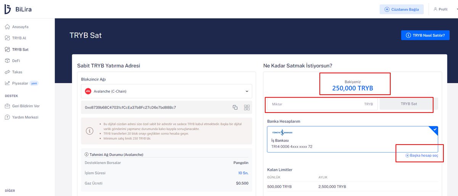Click the cube icon beside DeFi
Screen dimensions: 458x196
click(x=7, y=61)
